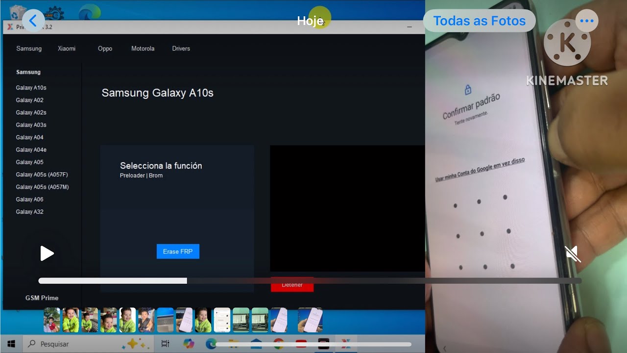Screen dimensions: 627x353
Task: Select the enlarged current video thumbnail
Action: click(310, 320)
